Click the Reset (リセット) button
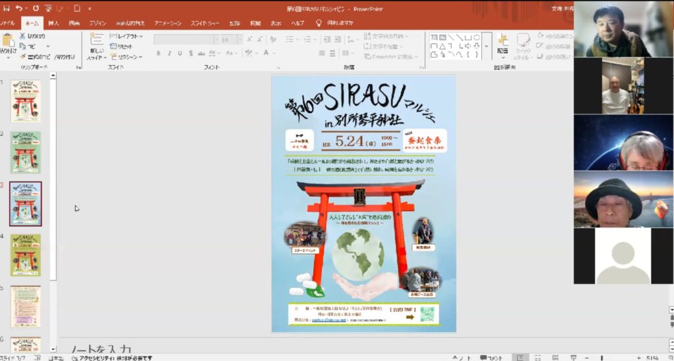The height and width of the screenshot is (361, 674). pyautogui.click(x=124, y=46)
